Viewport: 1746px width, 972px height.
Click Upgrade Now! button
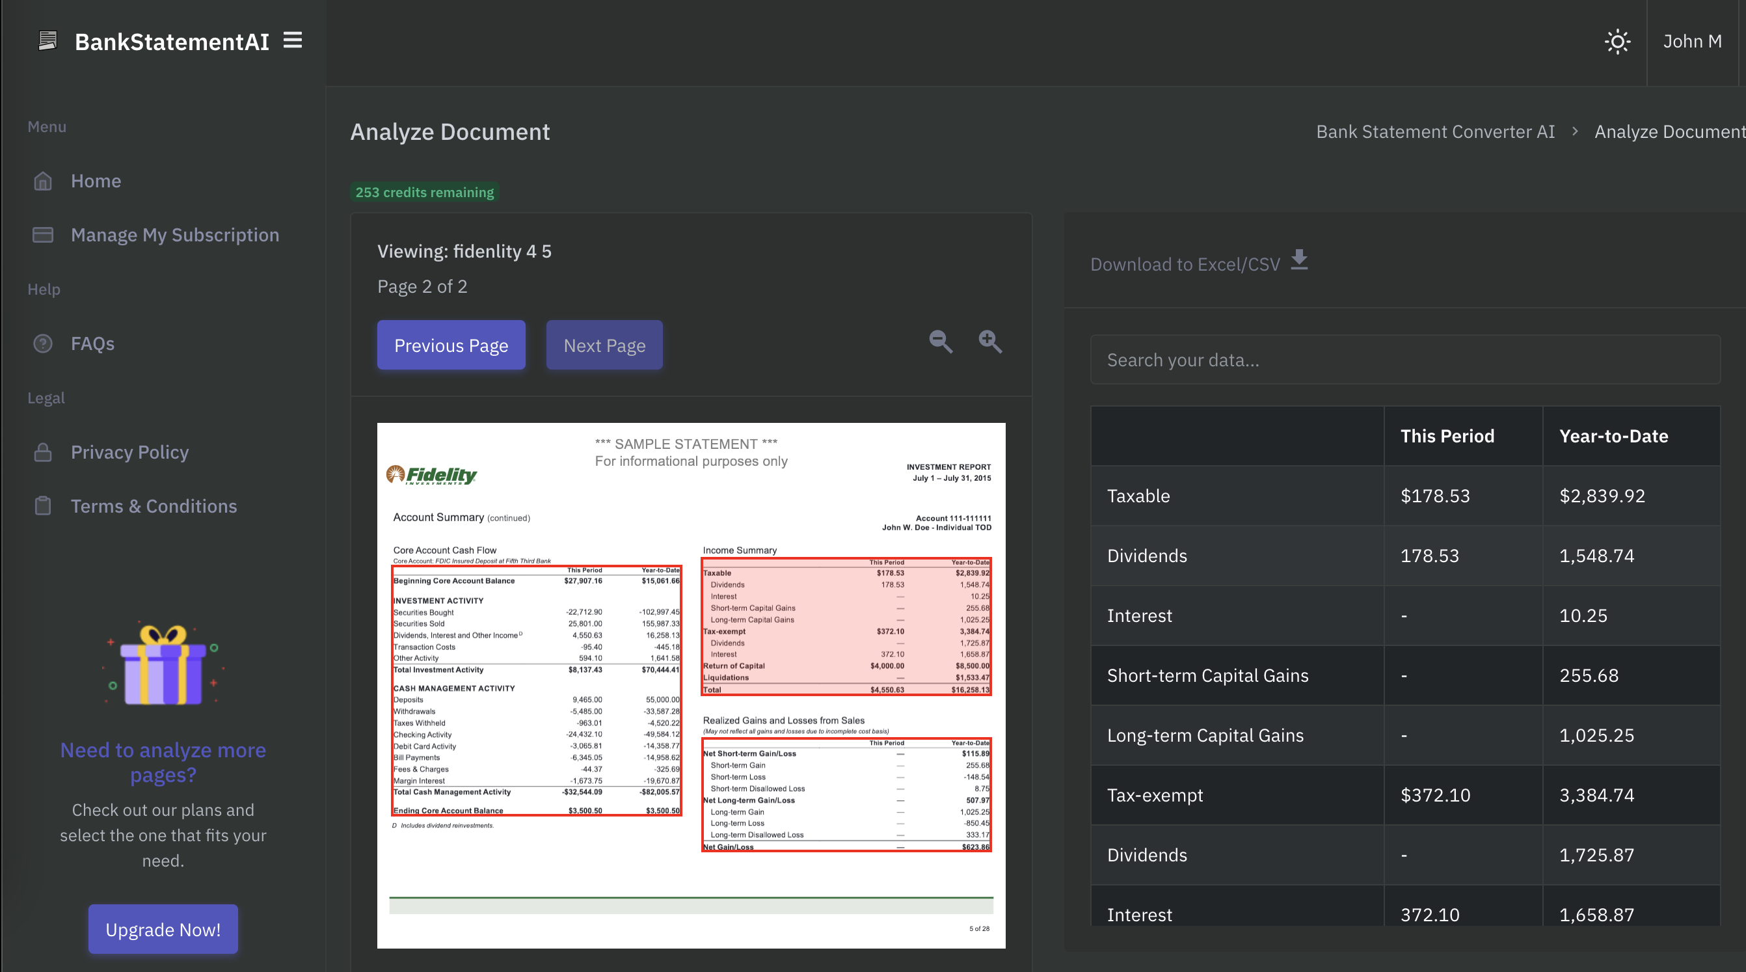(163, 929)
